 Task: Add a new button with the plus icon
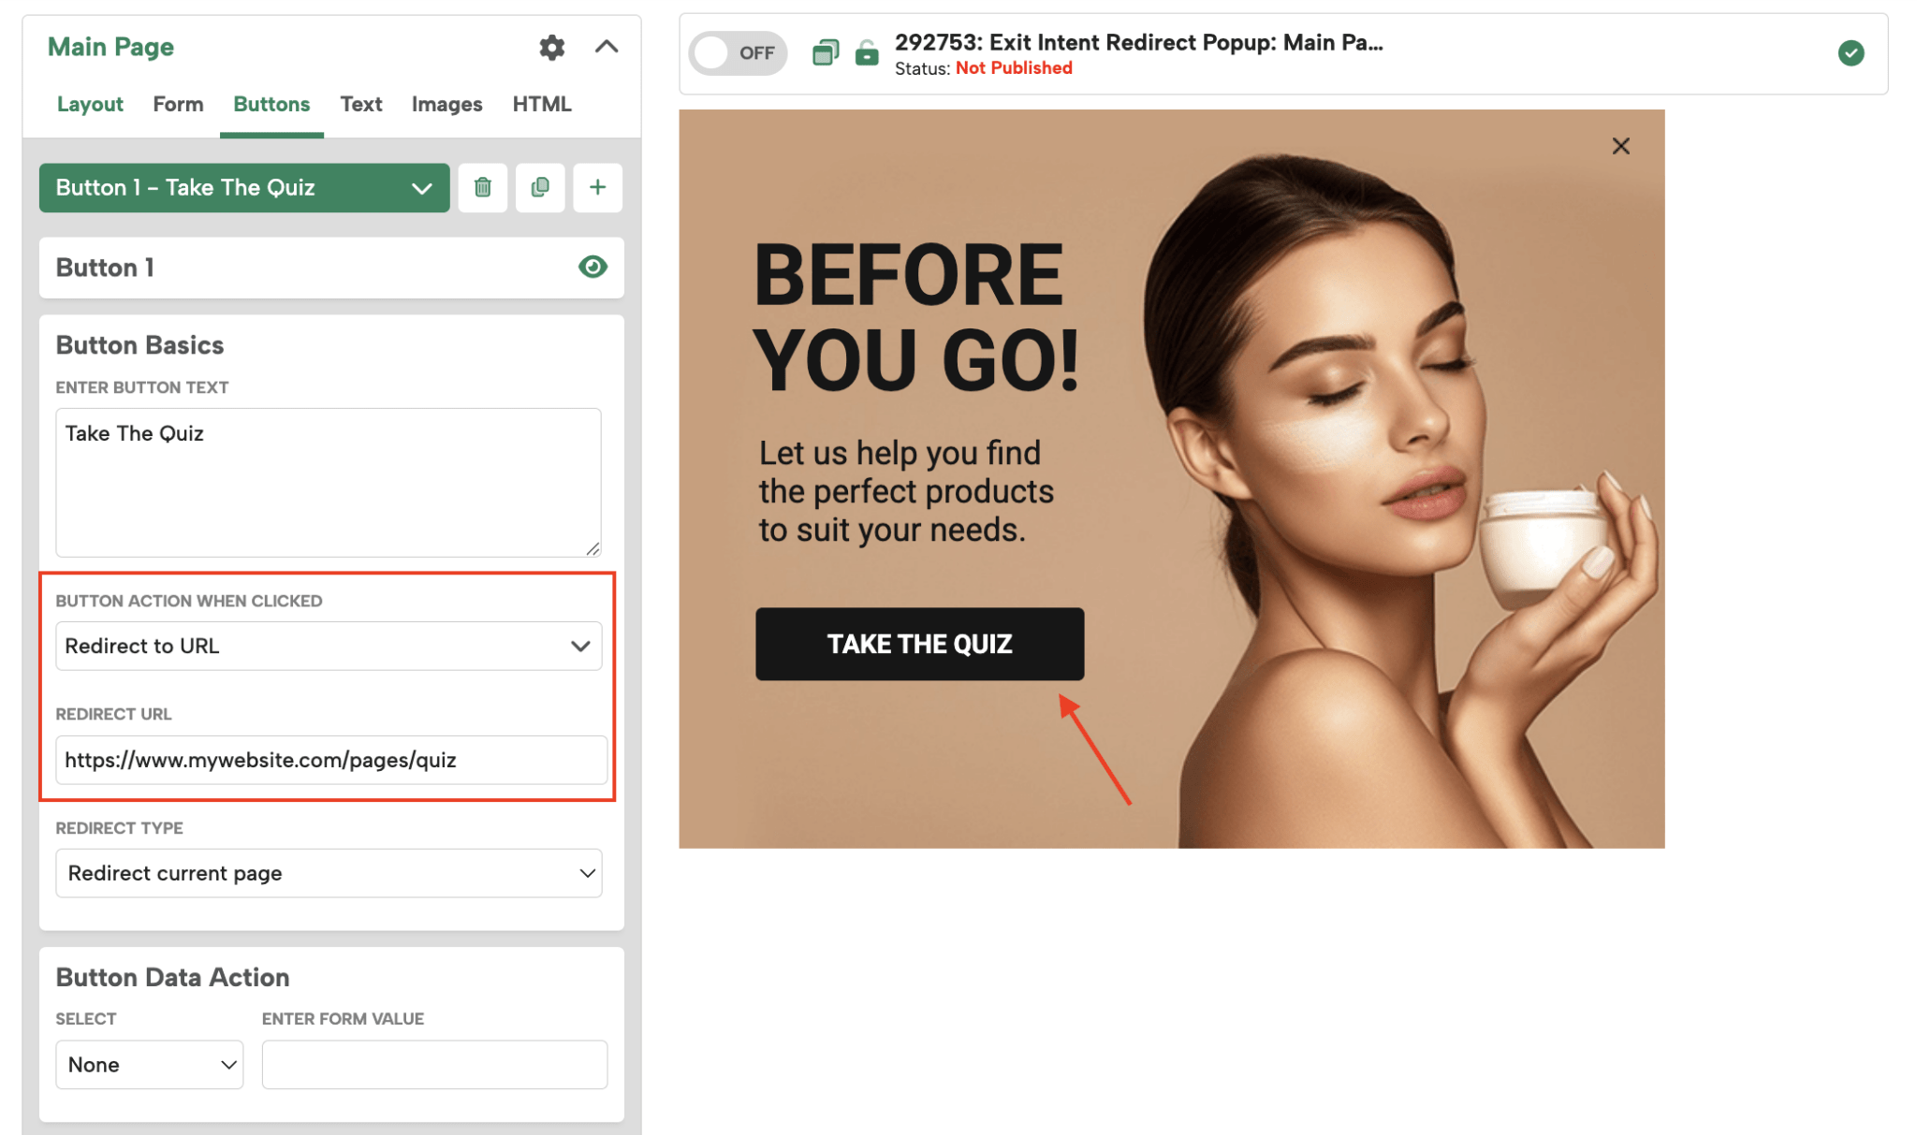[597, 187]
